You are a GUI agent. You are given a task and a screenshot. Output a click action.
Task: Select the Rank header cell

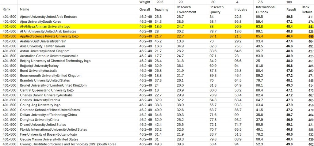pyautogui.click(x=6, y=9)
